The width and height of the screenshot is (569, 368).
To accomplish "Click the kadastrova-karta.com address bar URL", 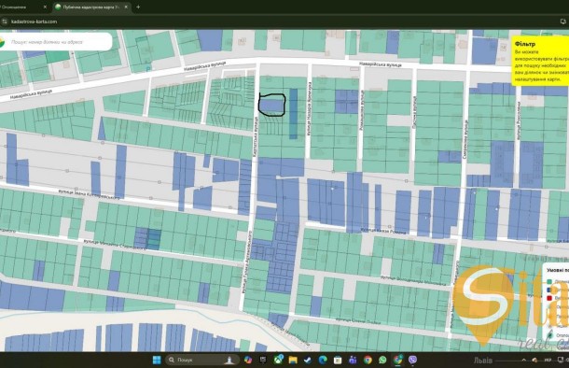I will (x=34, y=21).
